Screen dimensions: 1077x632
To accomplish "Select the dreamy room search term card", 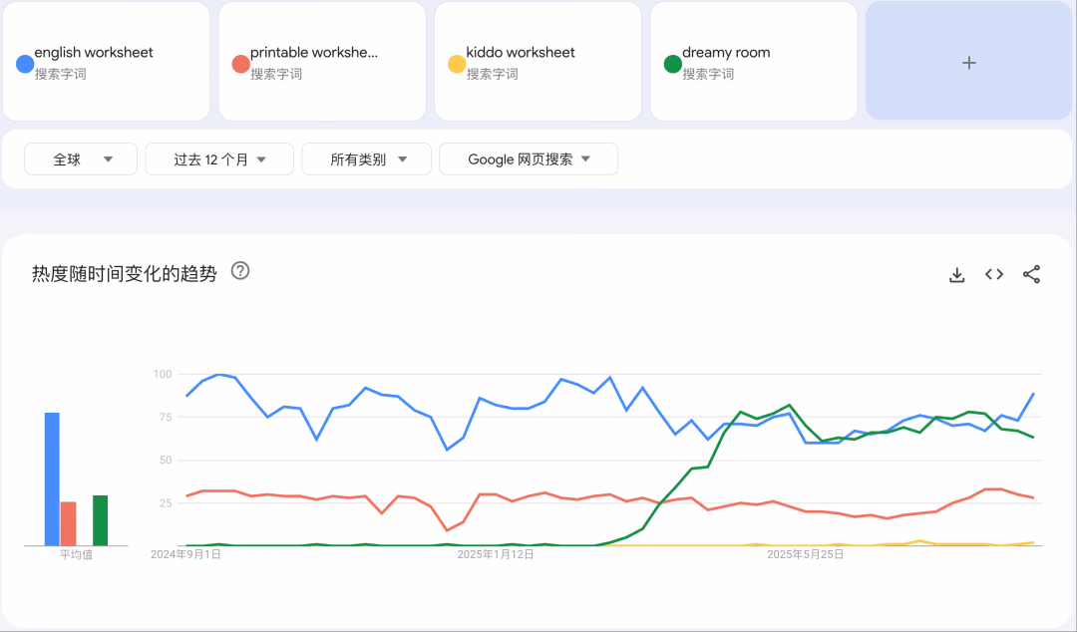I will [x=754, y=62].
